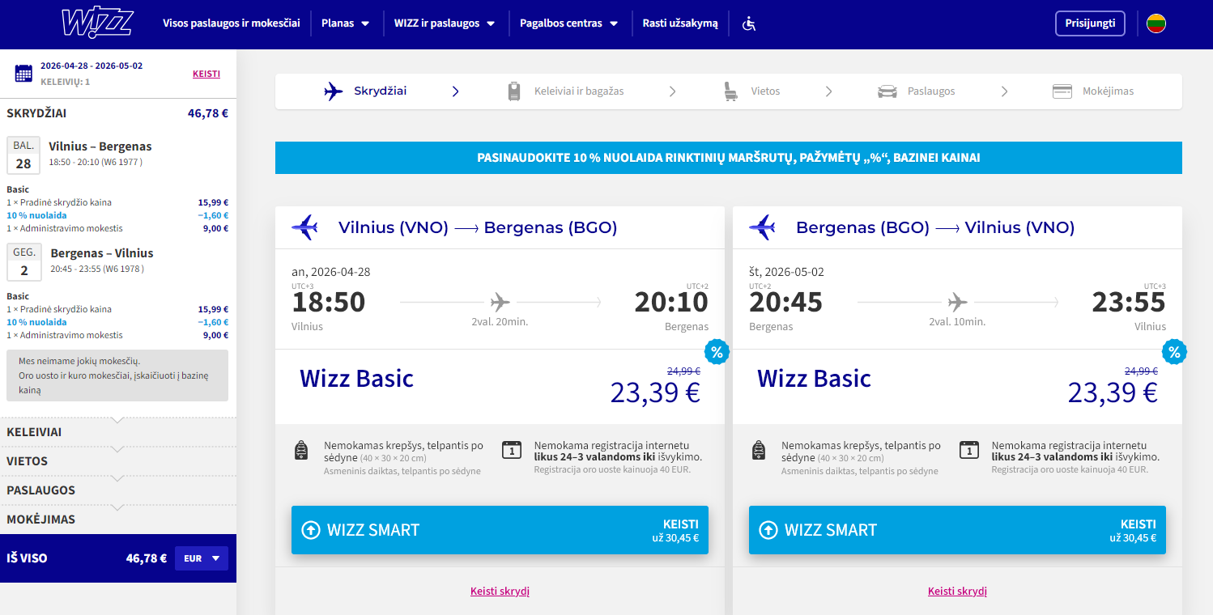This screenshot has height=615, width=1213.
Task: Click the seat icon for Vietos step
Action: 731,91
